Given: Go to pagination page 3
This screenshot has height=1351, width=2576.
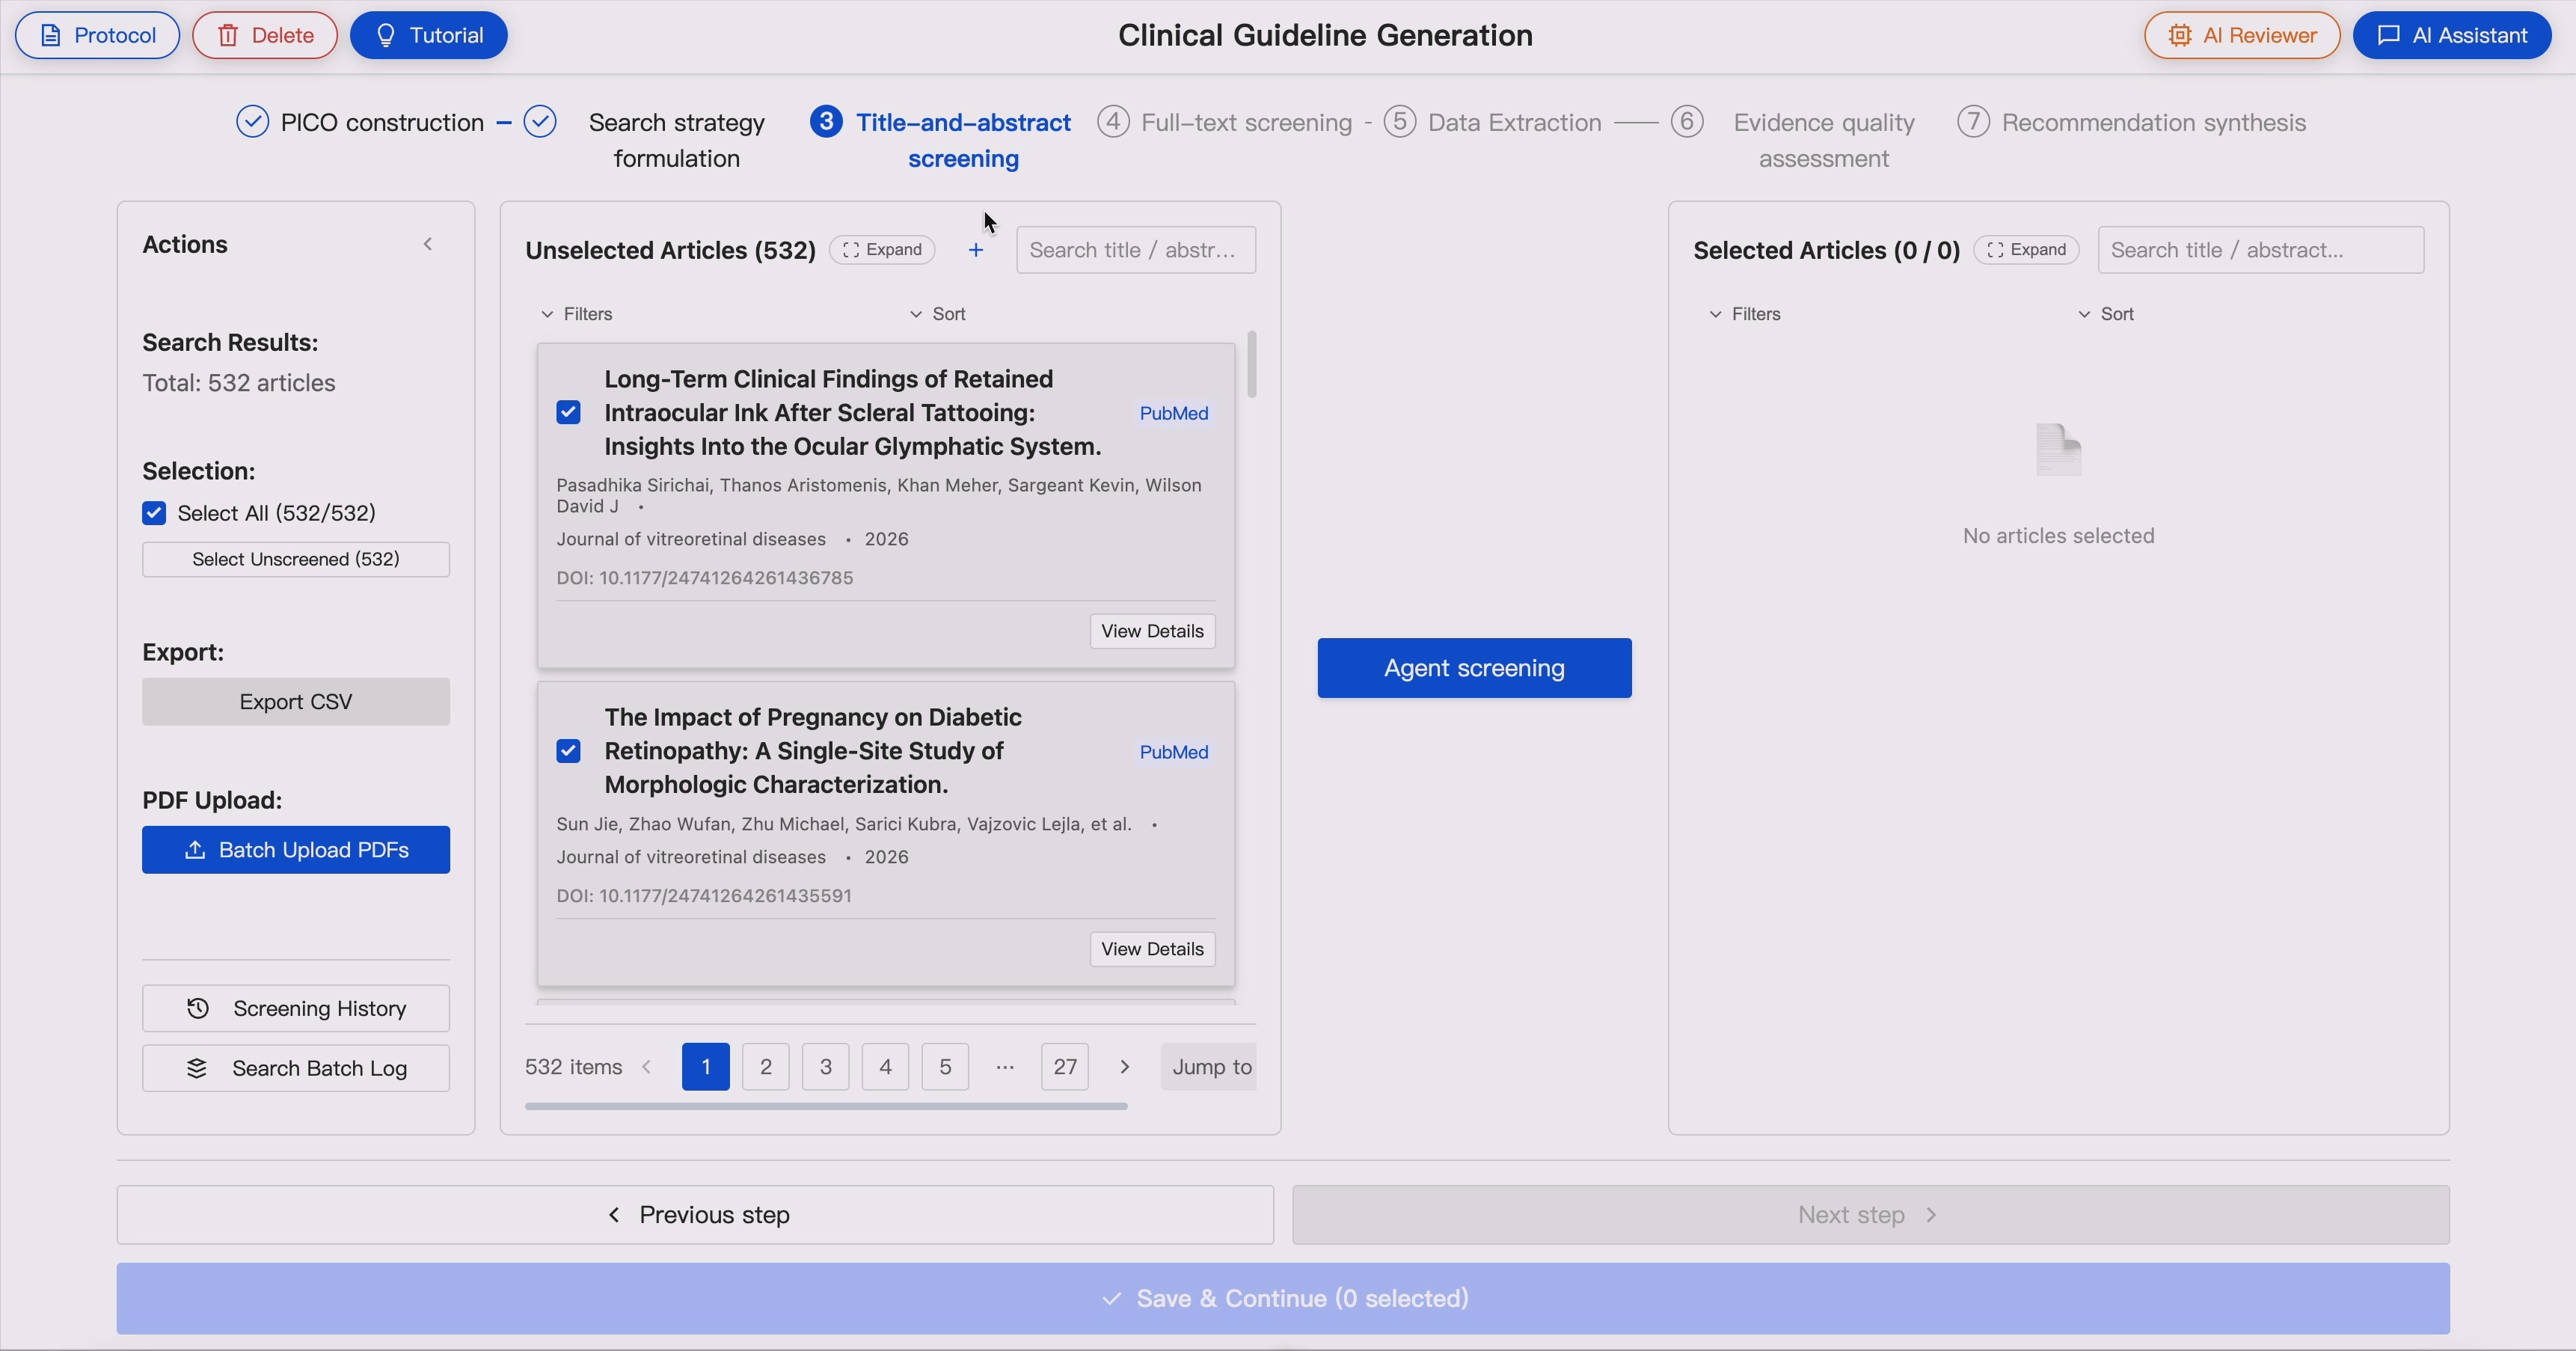Looking at the screenshot, I should point(826,1067).
